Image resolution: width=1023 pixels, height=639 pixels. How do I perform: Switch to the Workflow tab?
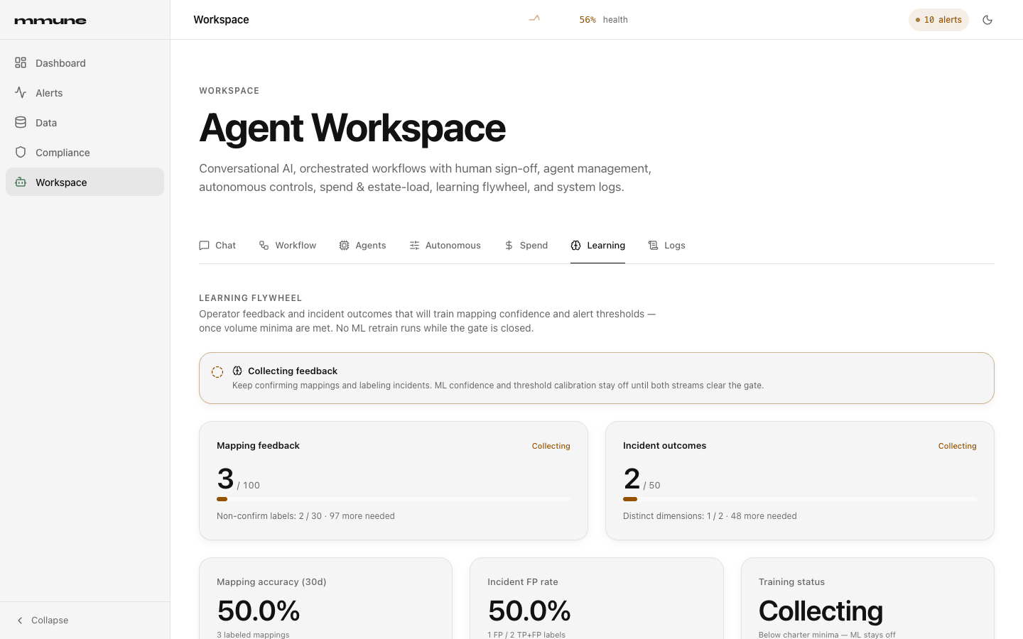[x=288, y=245]
